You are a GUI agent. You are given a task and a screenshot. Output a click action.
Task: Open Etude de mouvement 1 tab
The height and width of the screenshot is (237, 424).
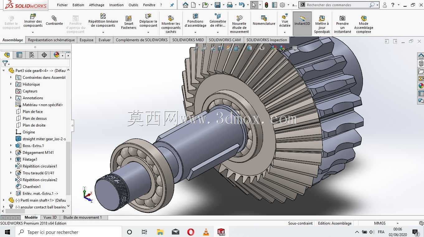coord(83,217)
